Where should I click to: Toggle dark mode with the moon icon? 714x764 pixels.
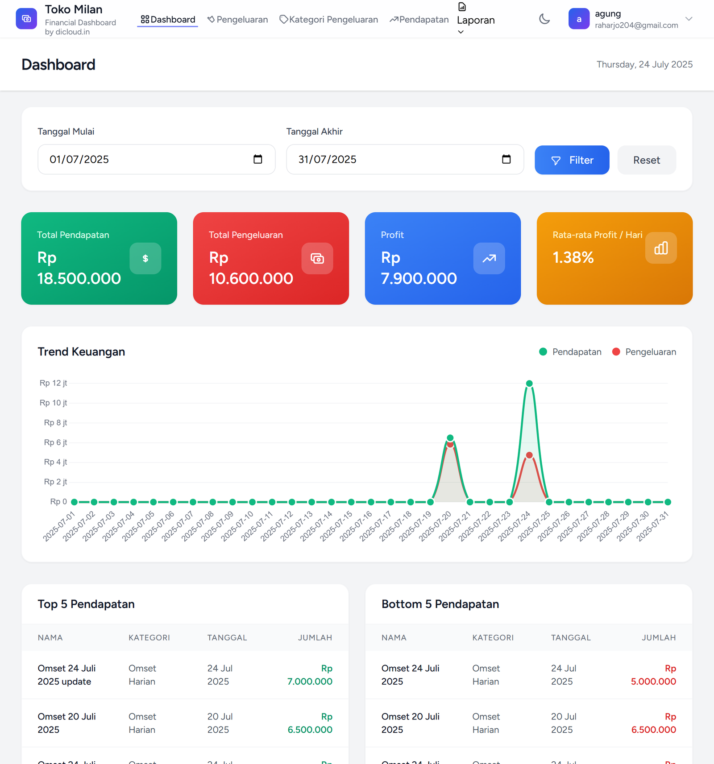pyautogui.click(x=544, y=19)
